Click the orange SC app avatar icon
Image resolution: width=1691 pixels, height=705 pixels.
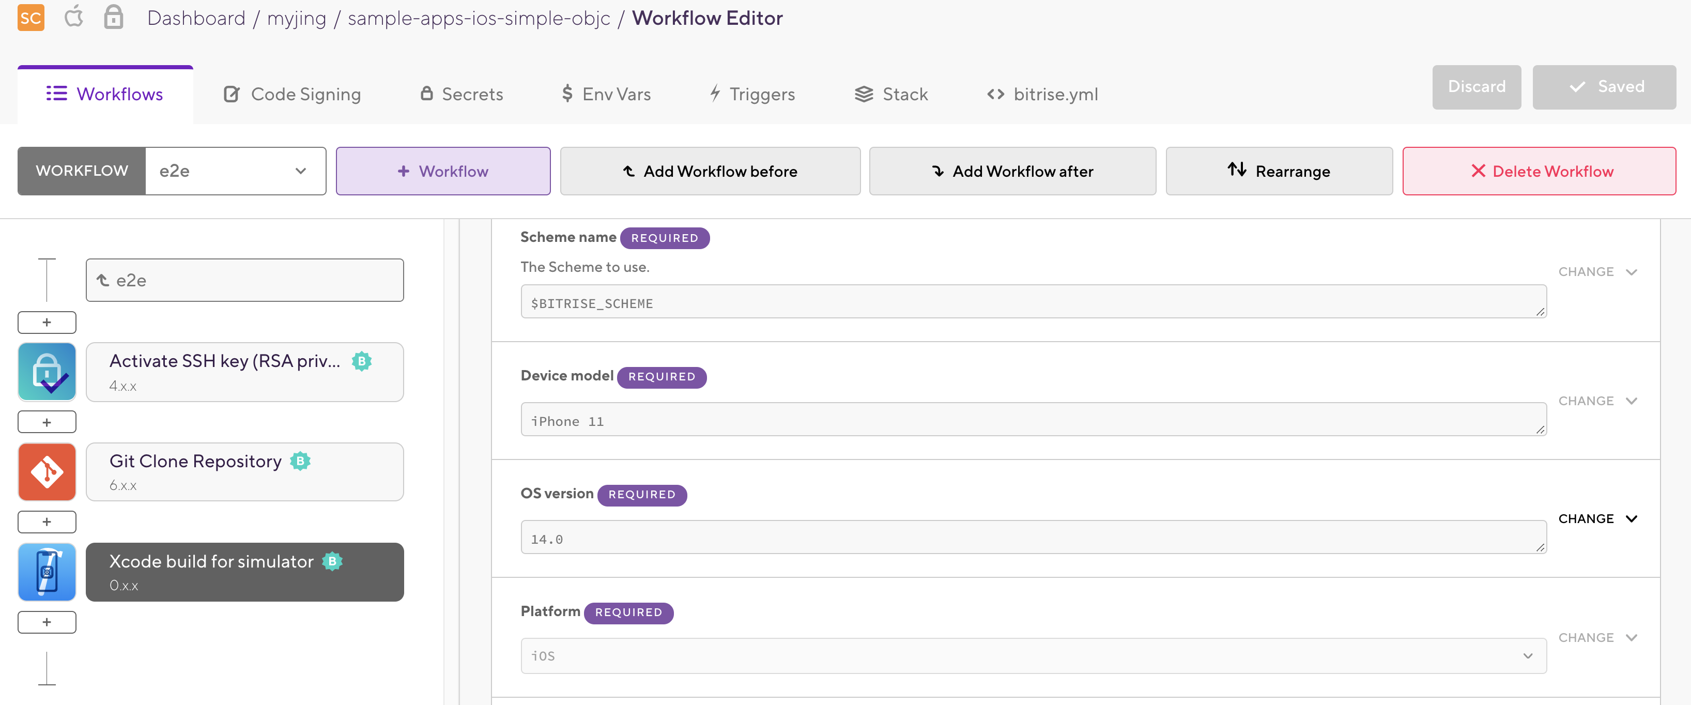(x=30, y=18)
